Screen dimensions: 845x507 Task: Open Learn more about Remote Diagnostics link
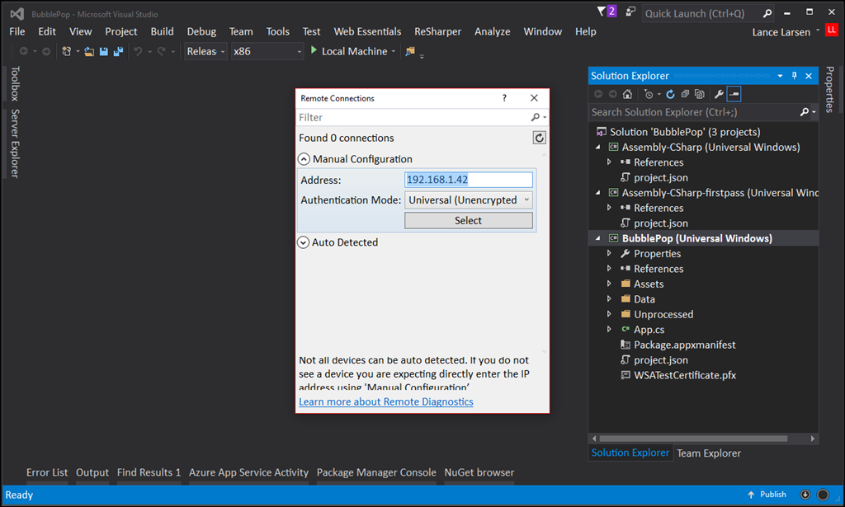pos(386,401)
